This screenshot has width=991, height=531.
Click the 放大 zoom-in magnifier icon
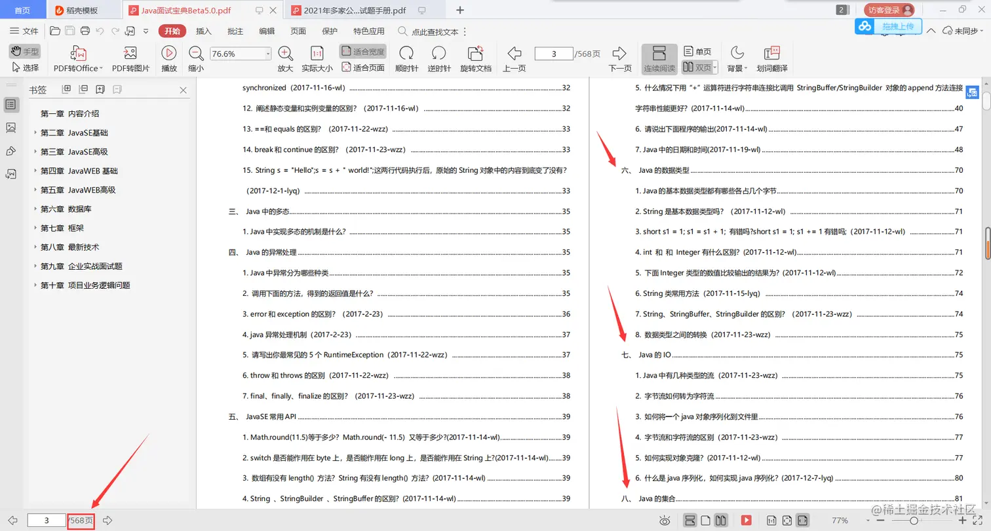(285, 54)
